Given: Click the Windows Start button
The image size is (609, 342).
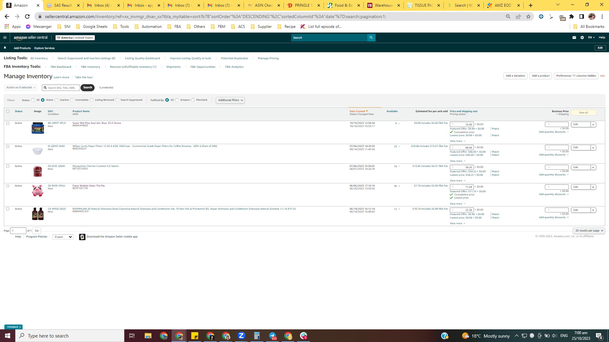Looking at the screenshot, I should (8, 336).
